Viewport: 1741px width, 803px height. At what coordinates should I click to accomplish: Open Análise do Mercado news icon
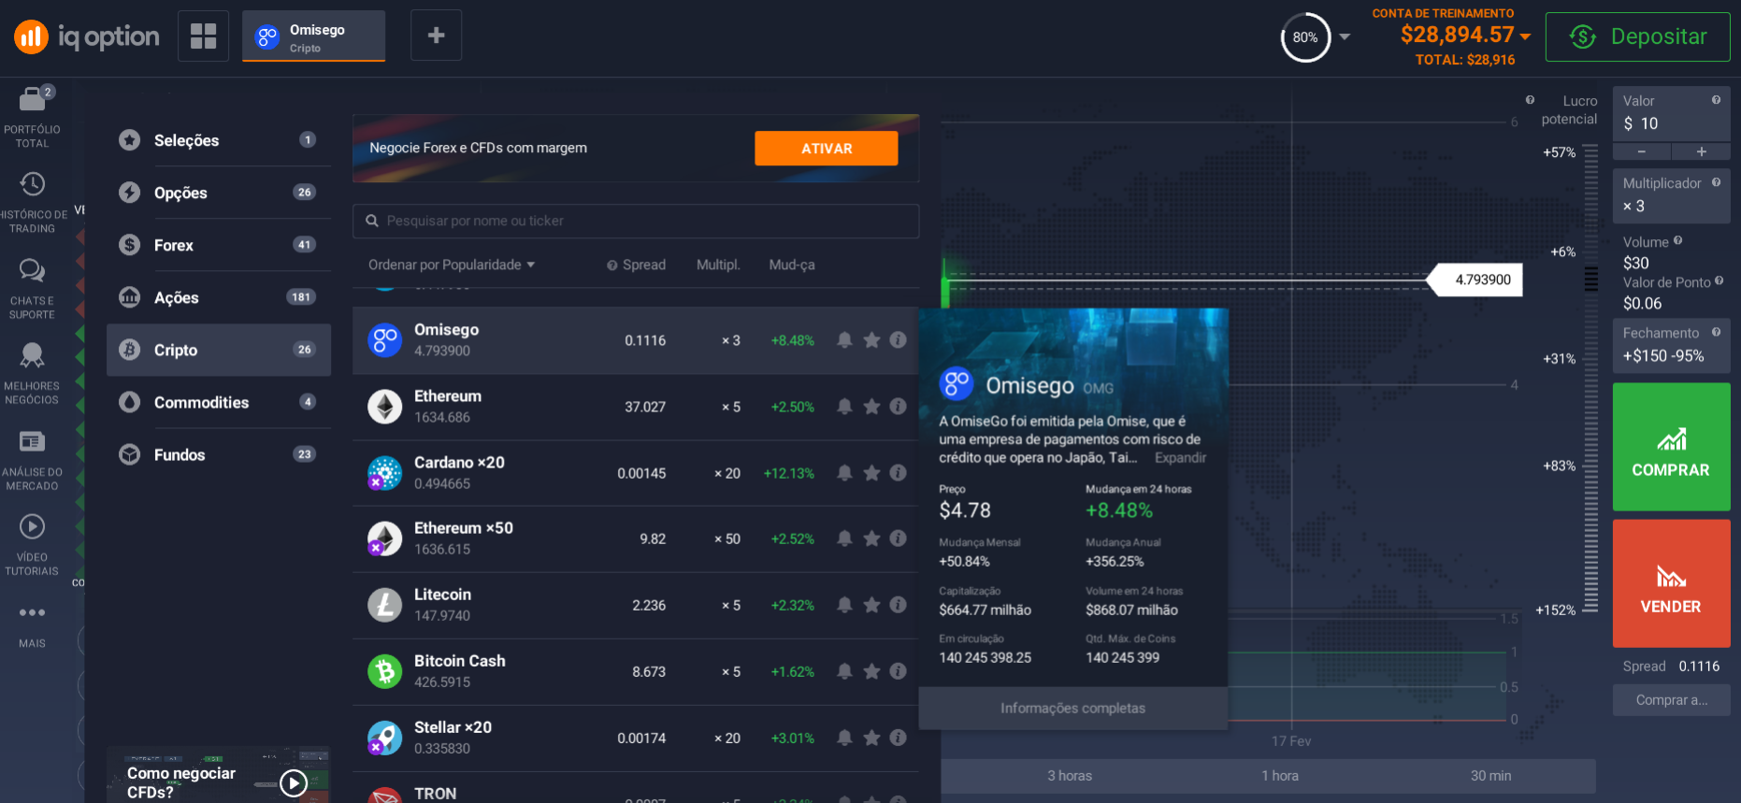pyautogui.click(x=33, y=441)
